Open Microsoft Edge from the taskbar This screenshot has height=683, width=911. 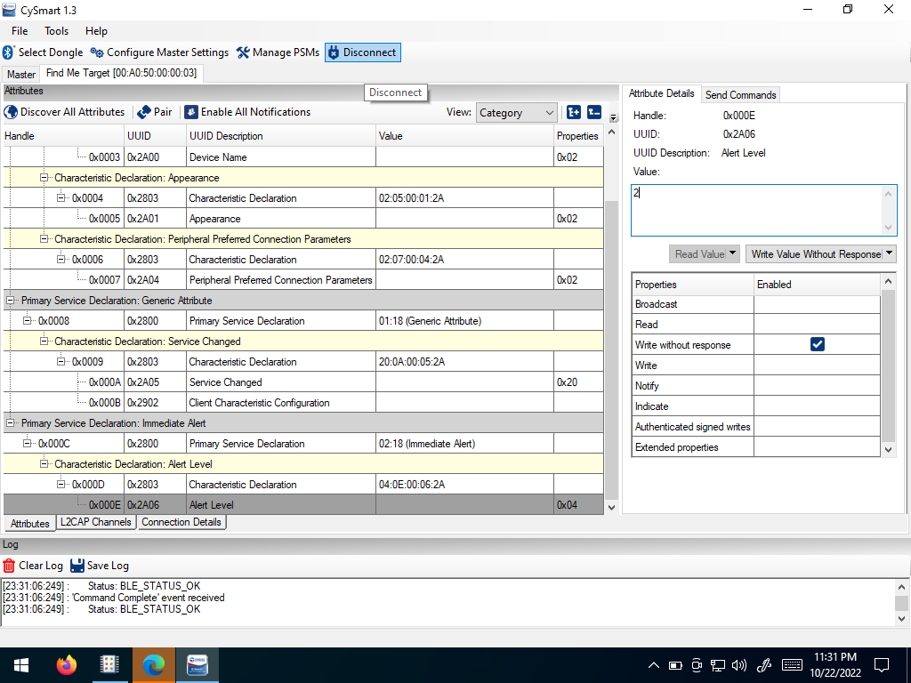(x=153, y=665)
